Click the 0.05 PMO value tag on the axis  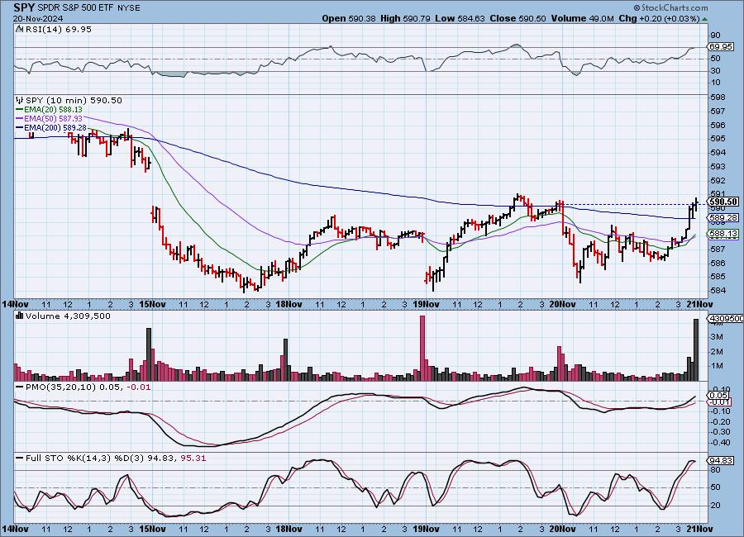(719, 395)
